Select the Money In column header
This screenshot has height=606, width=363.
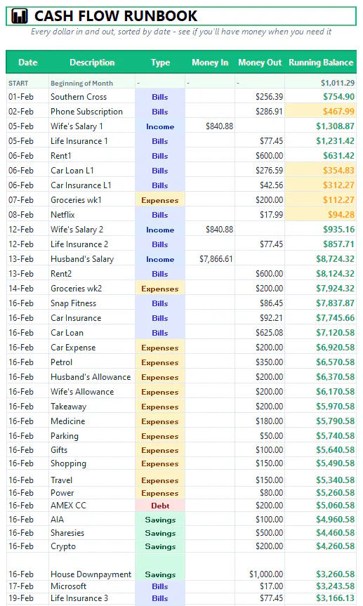click(210, 62)
